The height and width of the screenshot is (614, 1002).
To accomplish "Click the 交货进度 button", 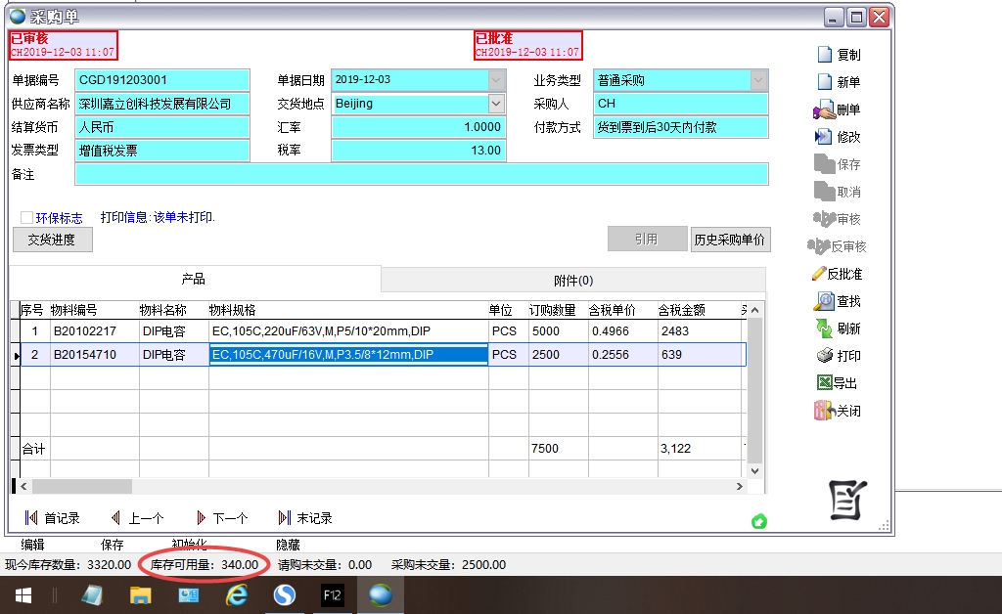I will 52,240.
